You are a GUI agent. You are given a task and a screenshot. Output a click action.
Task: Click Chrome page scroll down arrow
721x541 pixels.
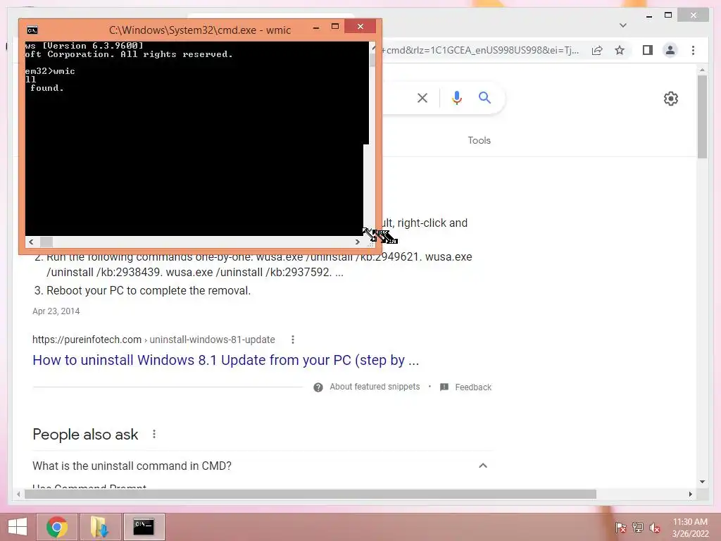point(702,482)
